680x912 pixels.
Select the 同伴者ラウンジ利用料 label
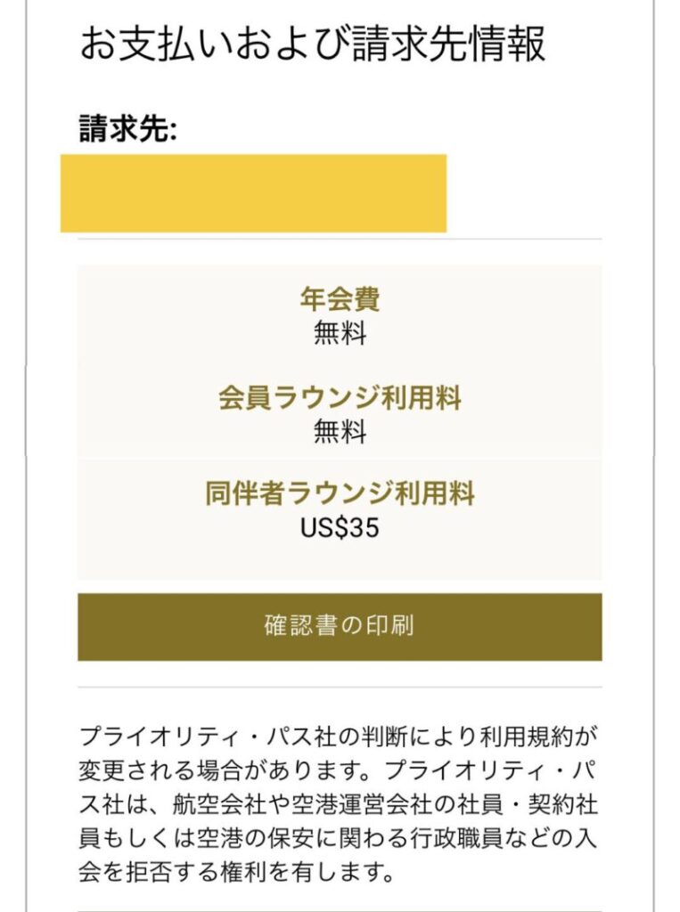pos(340,493)
